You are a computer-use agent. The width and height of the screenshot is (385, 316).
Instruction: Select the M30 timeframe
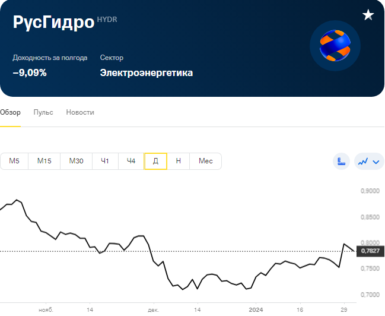coord(76,161)
